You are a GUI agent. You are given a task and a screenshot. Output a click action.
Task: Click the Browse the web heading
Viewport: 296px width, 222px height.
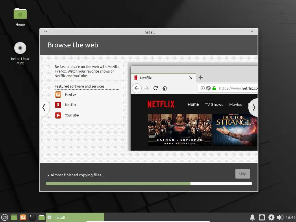(x=73, y=45)
